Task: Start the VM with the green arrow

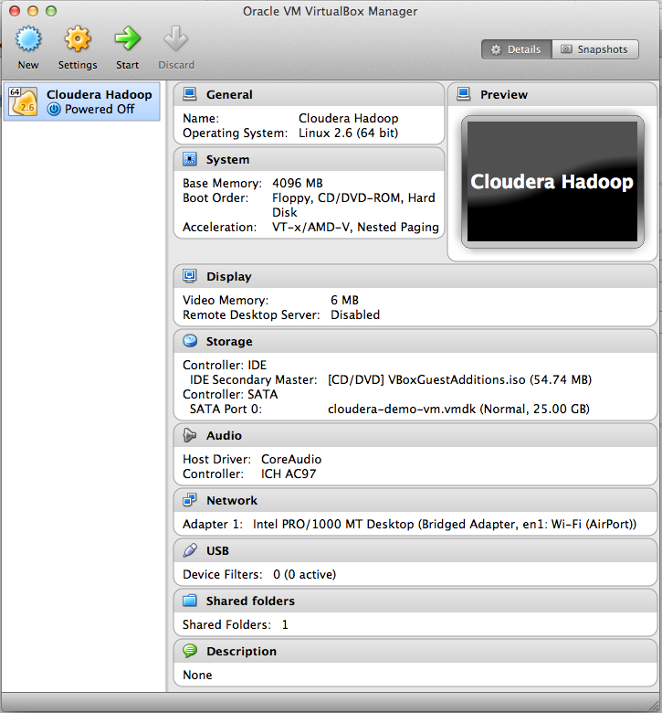Action: pos(127,38)
